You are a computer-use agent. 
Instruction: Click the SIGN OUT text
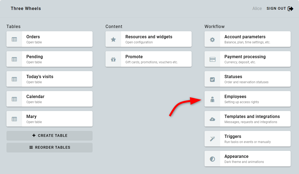[x=276, y=9]
